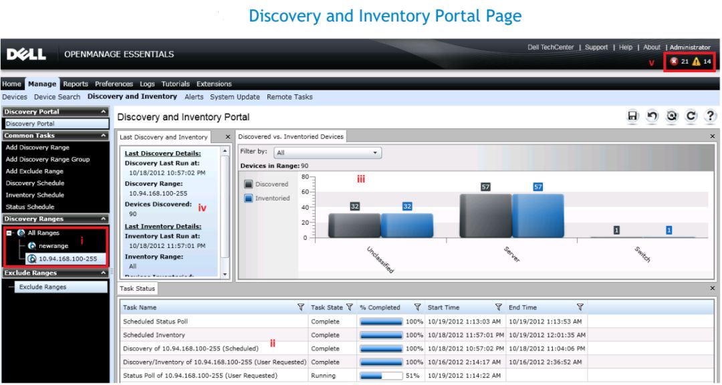Click the Task State column filter icon
Screen dimensions: 722x385
click(350, 307)
